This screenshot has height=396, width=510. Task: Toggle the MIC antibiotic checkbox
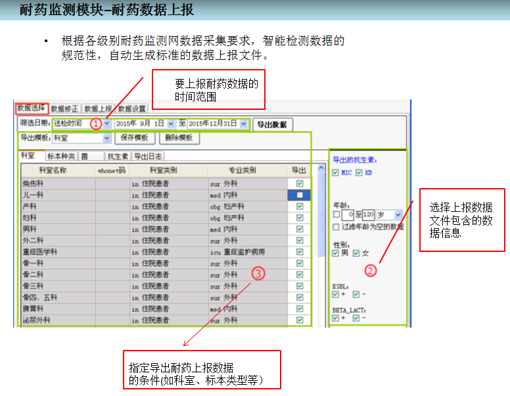click(x=336, y=173)
